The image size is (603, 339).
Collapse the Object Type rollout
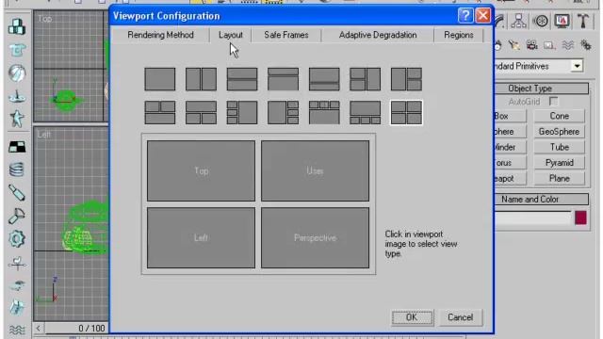click(541, 89)
